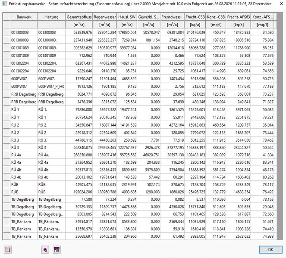Click the Haltung cell RÜB.

pos(51,192)
